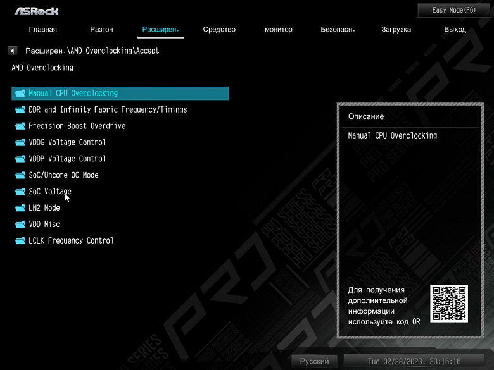The width and height of the screenshot is (494, 370).
Task: Click the folder icon next to Precision Boost Overdrive
Action: 20,126
